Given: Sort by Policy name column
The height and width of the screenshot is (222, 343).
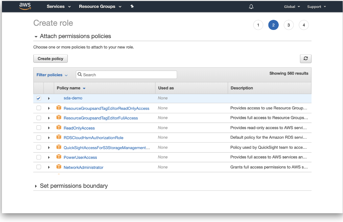Looking at the screenshot, I should [x=71, y=88].
